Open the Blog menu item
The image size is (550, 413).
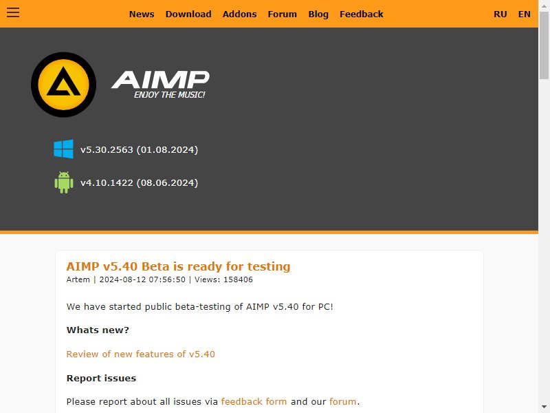(x=318, y=14)
